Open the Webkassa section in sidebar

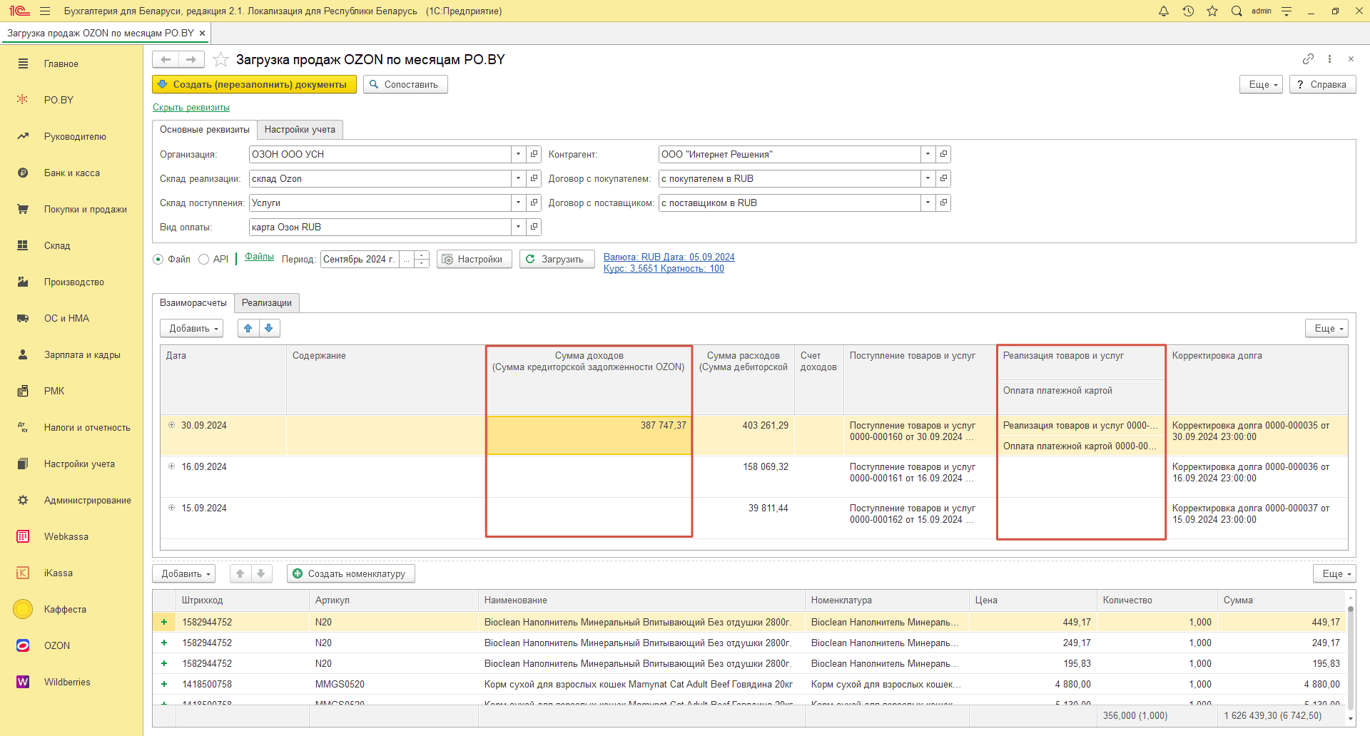click(x=66, y=536)
